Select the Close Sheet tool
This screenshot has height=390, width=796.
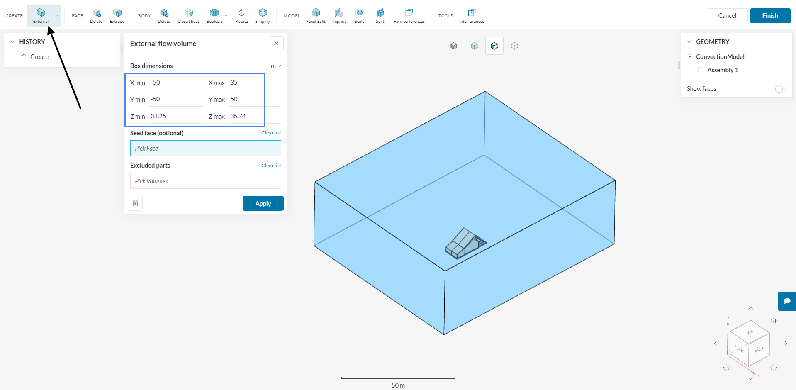(188, 16)
